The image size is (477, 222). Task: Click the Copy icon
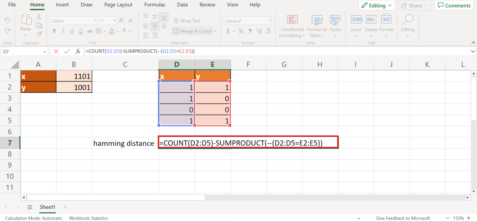[39, 25]
